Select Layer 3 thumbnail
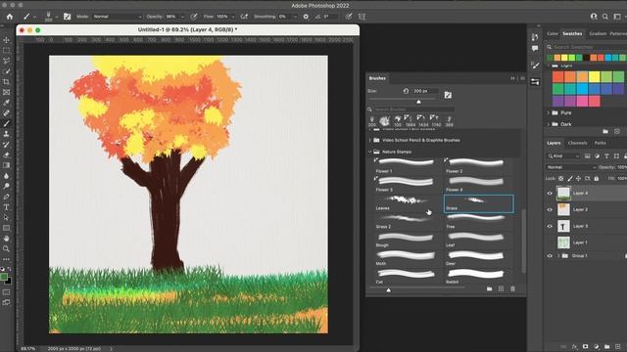This screenshot has width=627, height=352. tap(563, 226)
